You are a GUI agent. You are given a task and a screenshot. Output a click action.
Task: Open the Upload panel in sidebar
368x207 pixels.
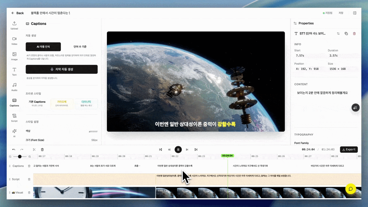coord(14,25)
